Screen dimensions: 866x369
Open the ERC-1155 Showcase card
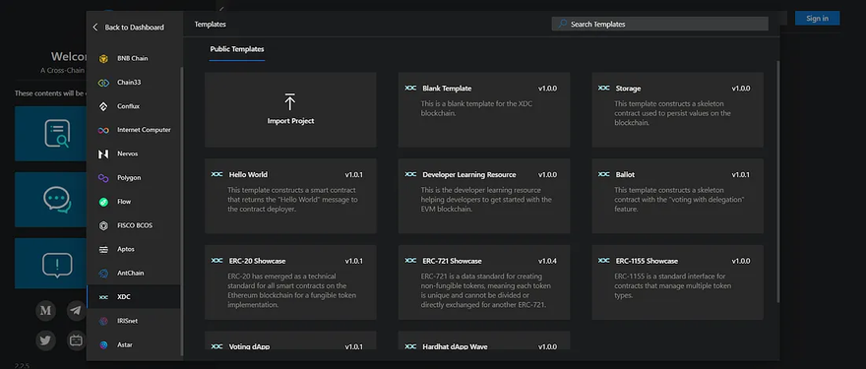[x=678, y=282]
